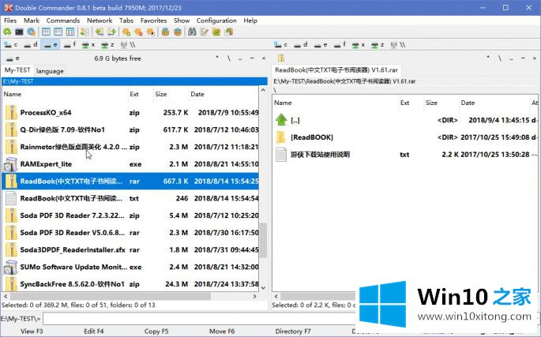Switch right panel to network drive z
Image resolution: width=541 pixels, height=337 pixels.
tap(378, 45)
